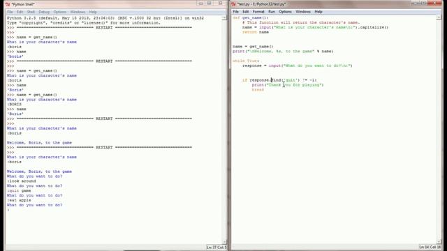
Task: Click 'name = get_name()' line in test.py editor
Action: click(253, 47)
